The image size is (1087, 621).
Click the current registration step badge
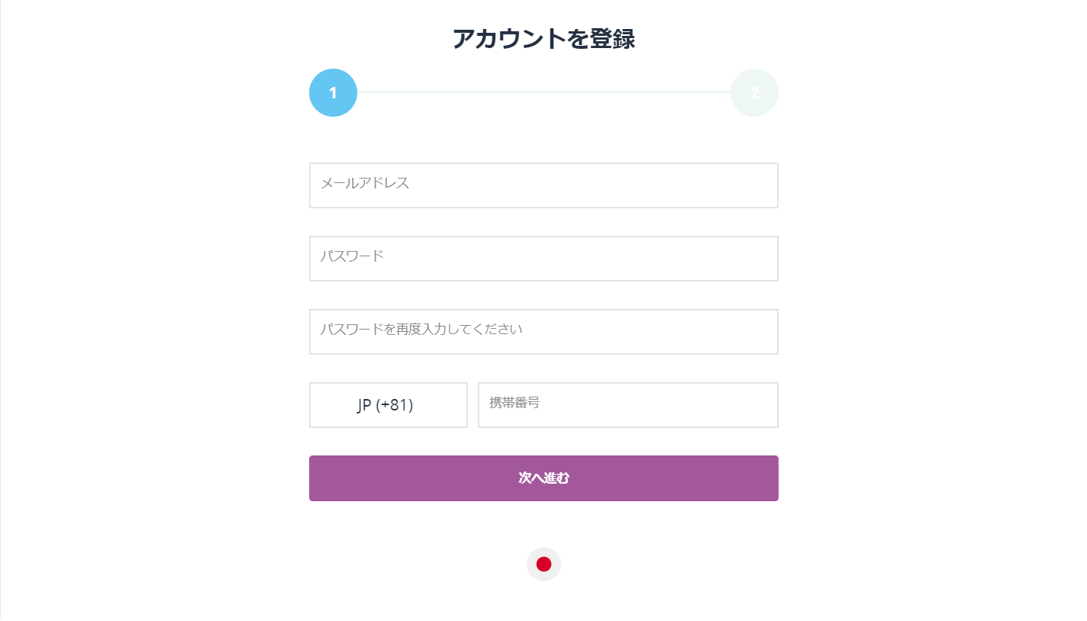click(333, 92)
